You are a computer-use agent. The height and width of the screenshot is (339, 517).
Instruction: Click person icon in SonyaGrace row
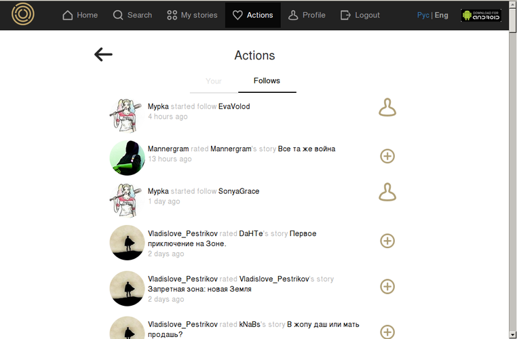tap(387, 192)
